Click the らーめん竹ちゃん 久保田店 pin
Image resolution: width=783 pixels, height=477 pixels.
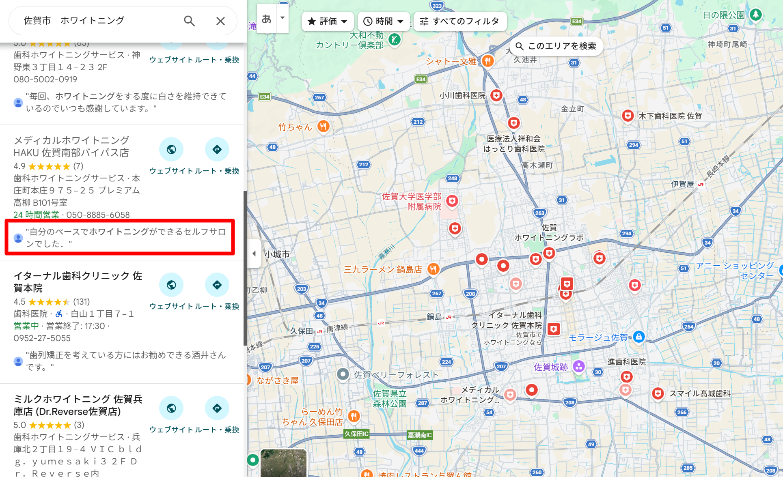point(354,416)
